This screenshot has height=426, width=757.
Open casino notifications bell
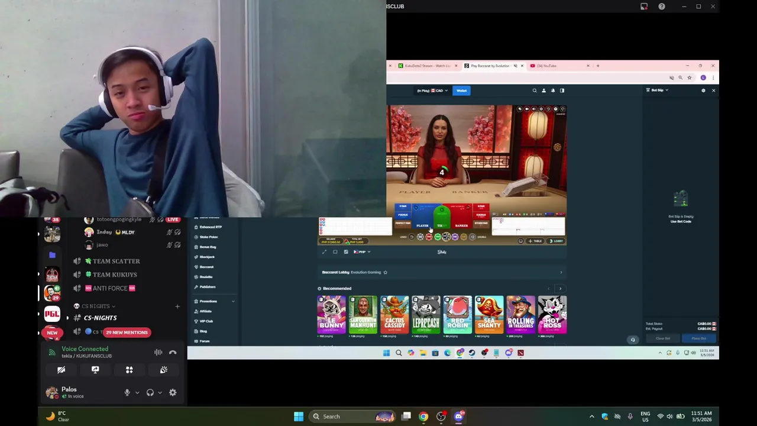(x=553, y=91)
